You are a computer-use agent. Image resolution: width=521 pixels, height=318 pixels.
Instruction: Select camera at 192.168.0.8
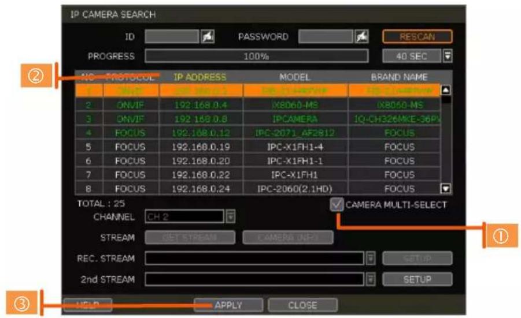click(x=258, y=119)
